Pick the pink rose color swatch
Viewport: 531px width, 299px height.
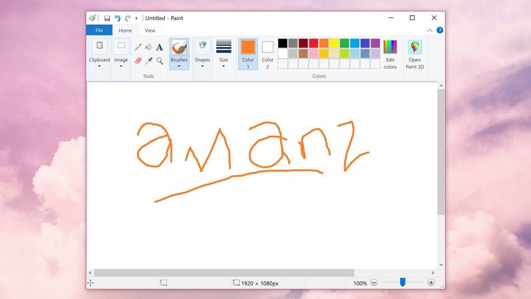(x=314, y=53)
